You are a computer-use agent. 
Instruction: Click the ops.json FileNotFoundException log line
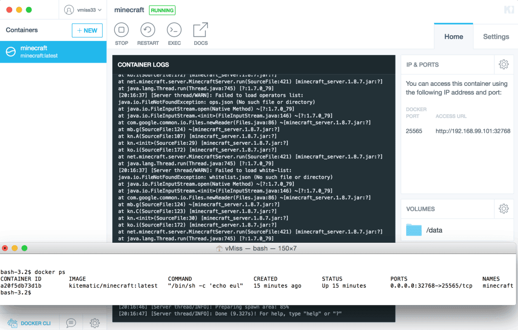click(217, 102)
